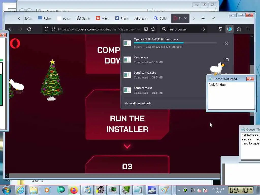Image resolution: width=260 pixels, height=195 pixels.
Task: Click the Christmas tree on the page
Action: click(52, 80)
